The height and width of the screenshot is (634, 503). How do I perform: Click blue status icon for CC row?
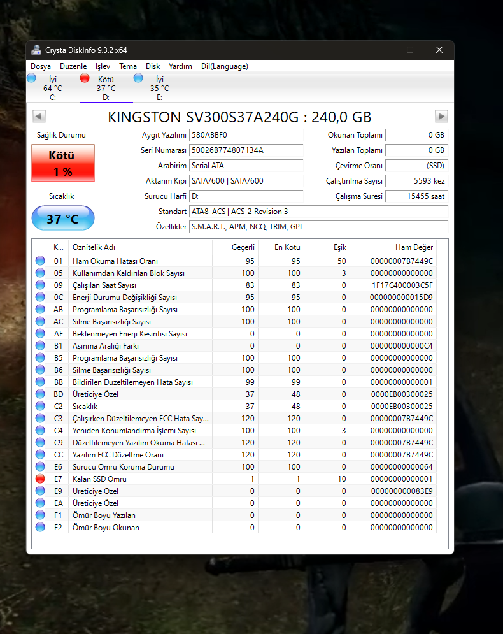[x=40, y=454]
